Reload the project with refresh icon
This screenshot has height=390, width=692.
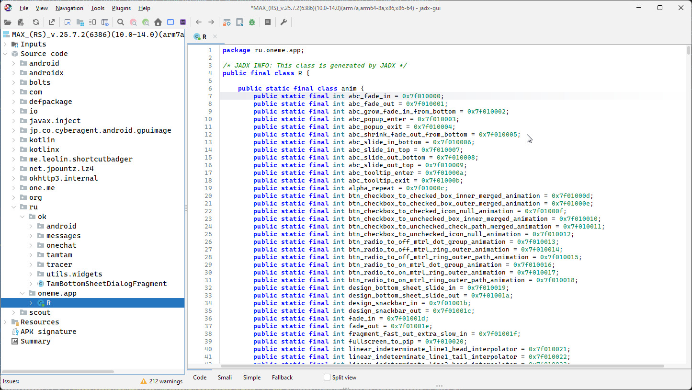click(x=36, y=22)
